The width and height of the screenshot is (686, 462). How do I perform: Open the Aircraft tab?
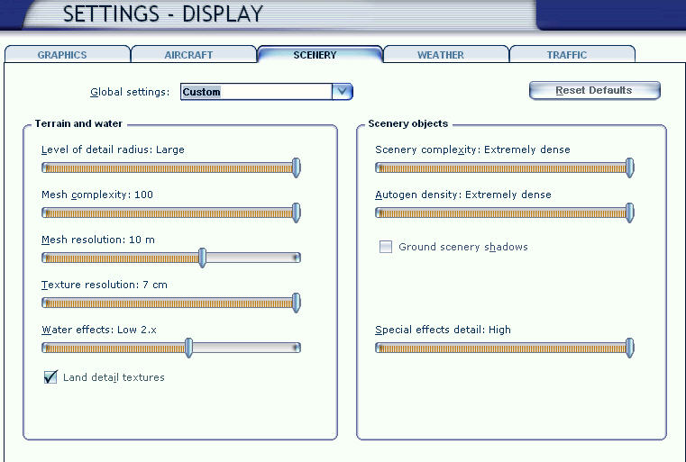[x=194, y=54]
